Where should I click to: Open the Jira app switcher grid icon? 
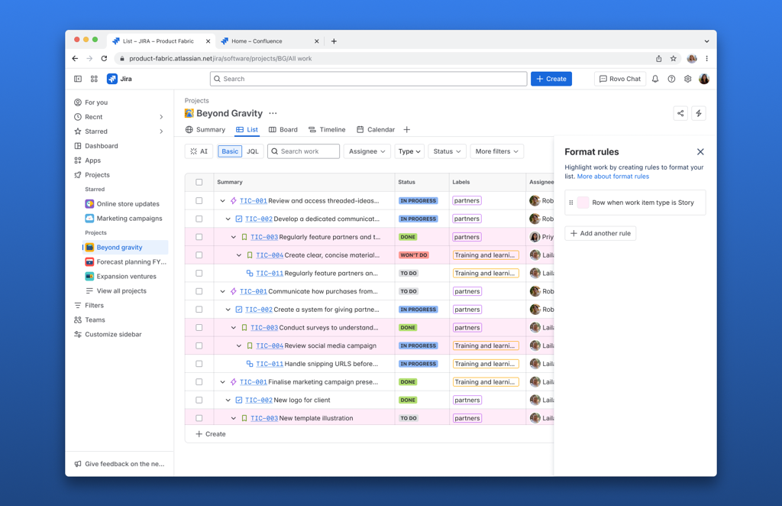tap(93, 79)
